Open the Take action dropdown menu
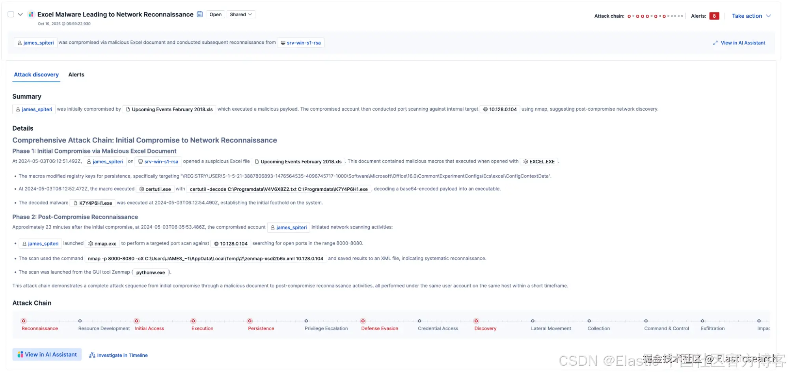The width and height of the screenshot is (788, 374). 751,16
